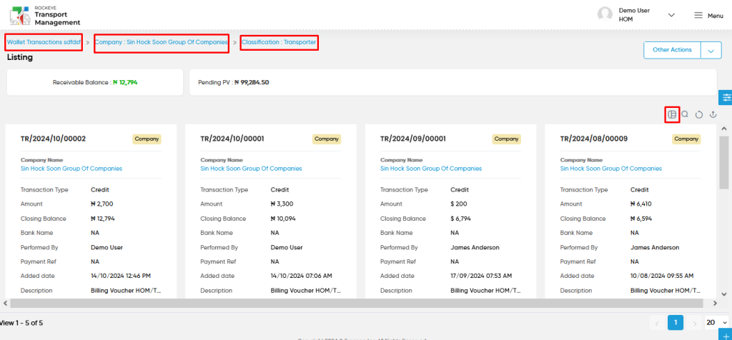Click the Pending PV ₦ 99,284.50 value

(x=252, y=82)
